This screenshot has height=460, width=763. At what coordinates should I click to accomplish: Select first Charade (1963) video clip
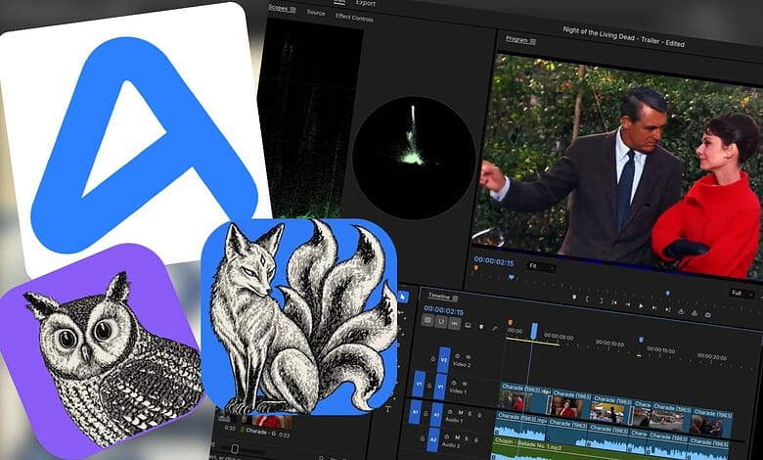(525, 399)
